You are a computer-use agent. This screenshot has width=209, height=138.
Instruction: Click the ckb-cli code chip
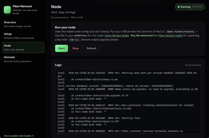74,40
